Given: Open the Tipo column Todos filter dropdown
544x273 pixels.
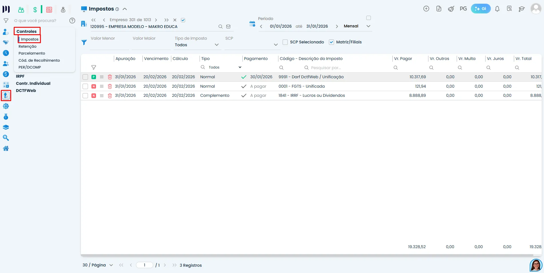Looking at the screenshot, I should point(225,67).
